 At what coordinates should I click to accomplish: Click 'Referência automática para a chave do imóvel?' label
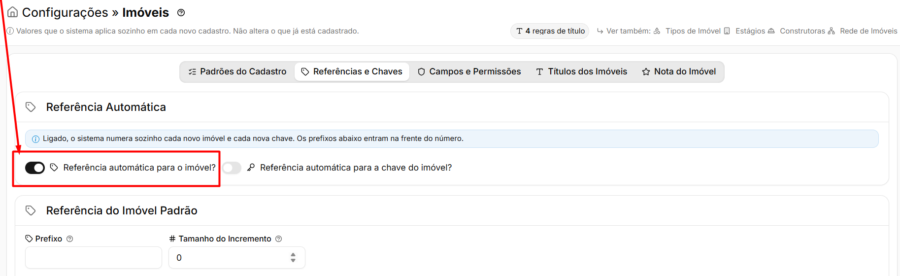[356, 168]
